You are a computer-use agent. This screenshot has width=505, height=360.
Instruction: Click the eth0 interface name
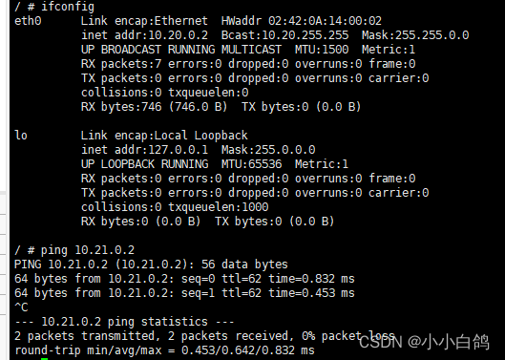(x=28, y=21)
